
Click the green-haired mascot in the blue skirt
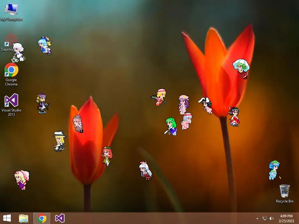click(171, 126)
